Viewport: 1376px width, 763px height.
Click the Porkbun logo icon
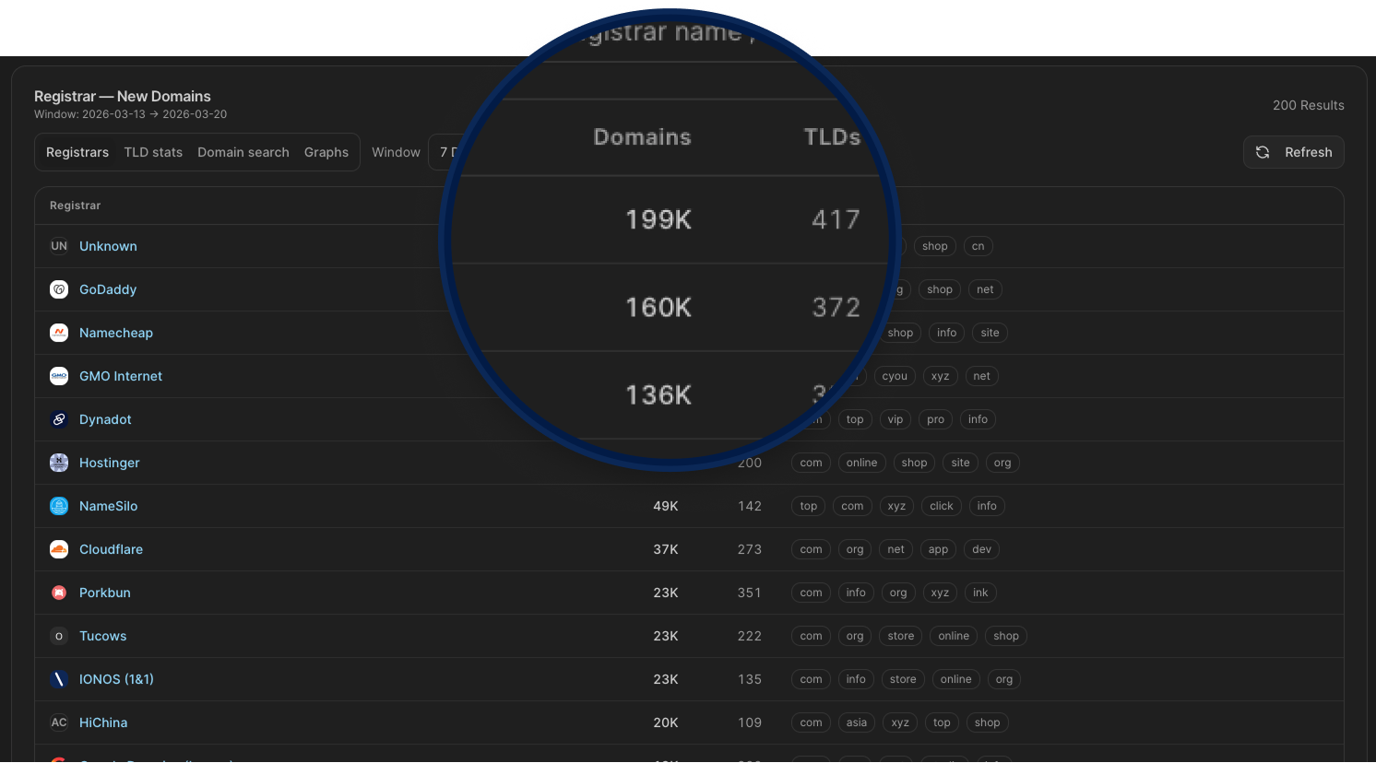coord(59,593)
